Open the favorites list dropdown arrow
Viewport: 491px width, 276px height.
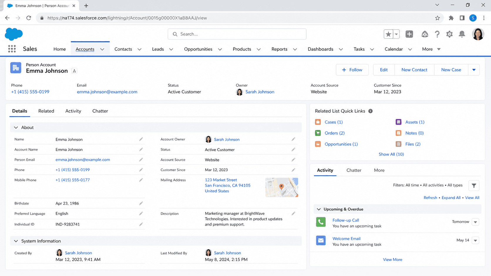tap(396, 34)
